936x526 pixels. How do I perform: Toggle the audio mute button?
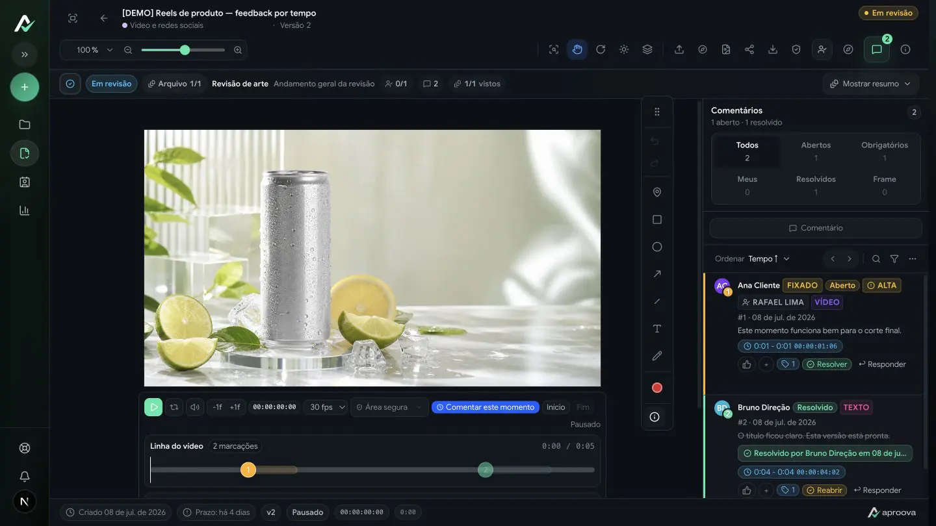[x=195, y=407]
